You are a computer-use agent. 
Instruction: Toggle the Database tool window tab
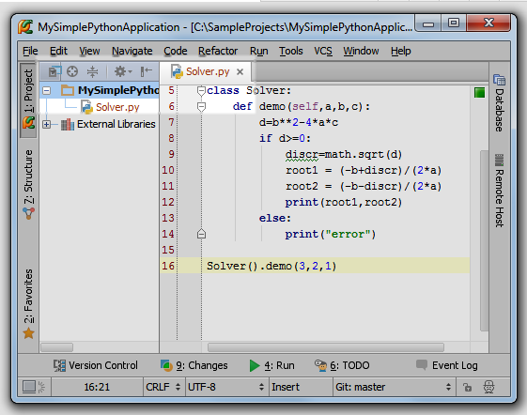coord(500,102)
